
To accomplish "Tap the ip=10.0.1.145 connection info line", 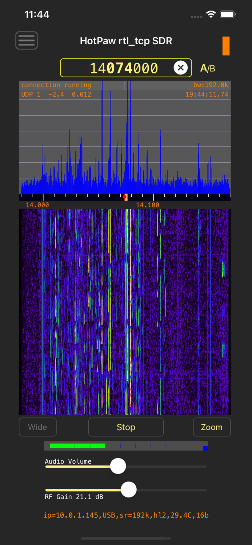I will 126,515.
